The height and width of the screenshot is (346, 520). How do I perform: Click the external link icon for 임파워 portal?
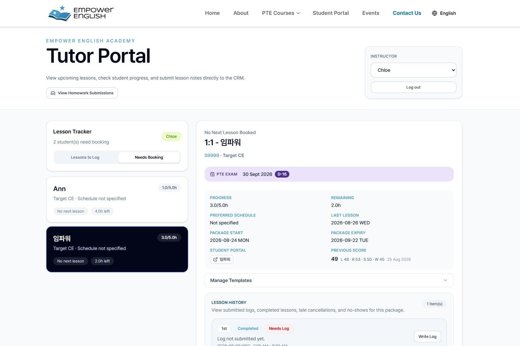click(215, 259)
